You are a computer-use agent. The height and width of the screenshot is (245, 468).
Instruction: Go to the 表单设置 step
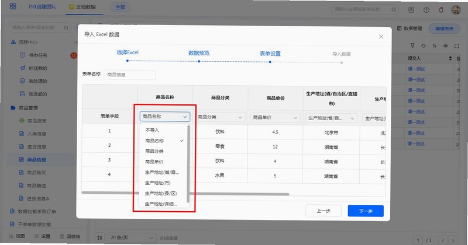pos(270,54)
